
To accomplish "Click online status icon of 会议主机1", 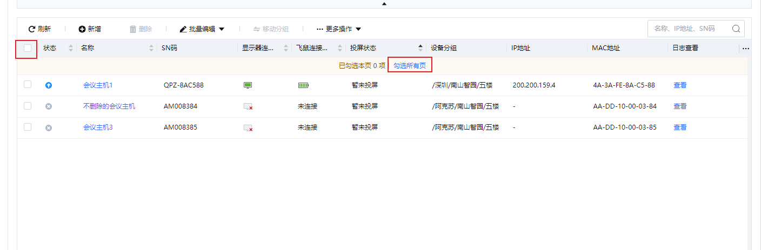I will pyautogui.click(x=49, y=85).
